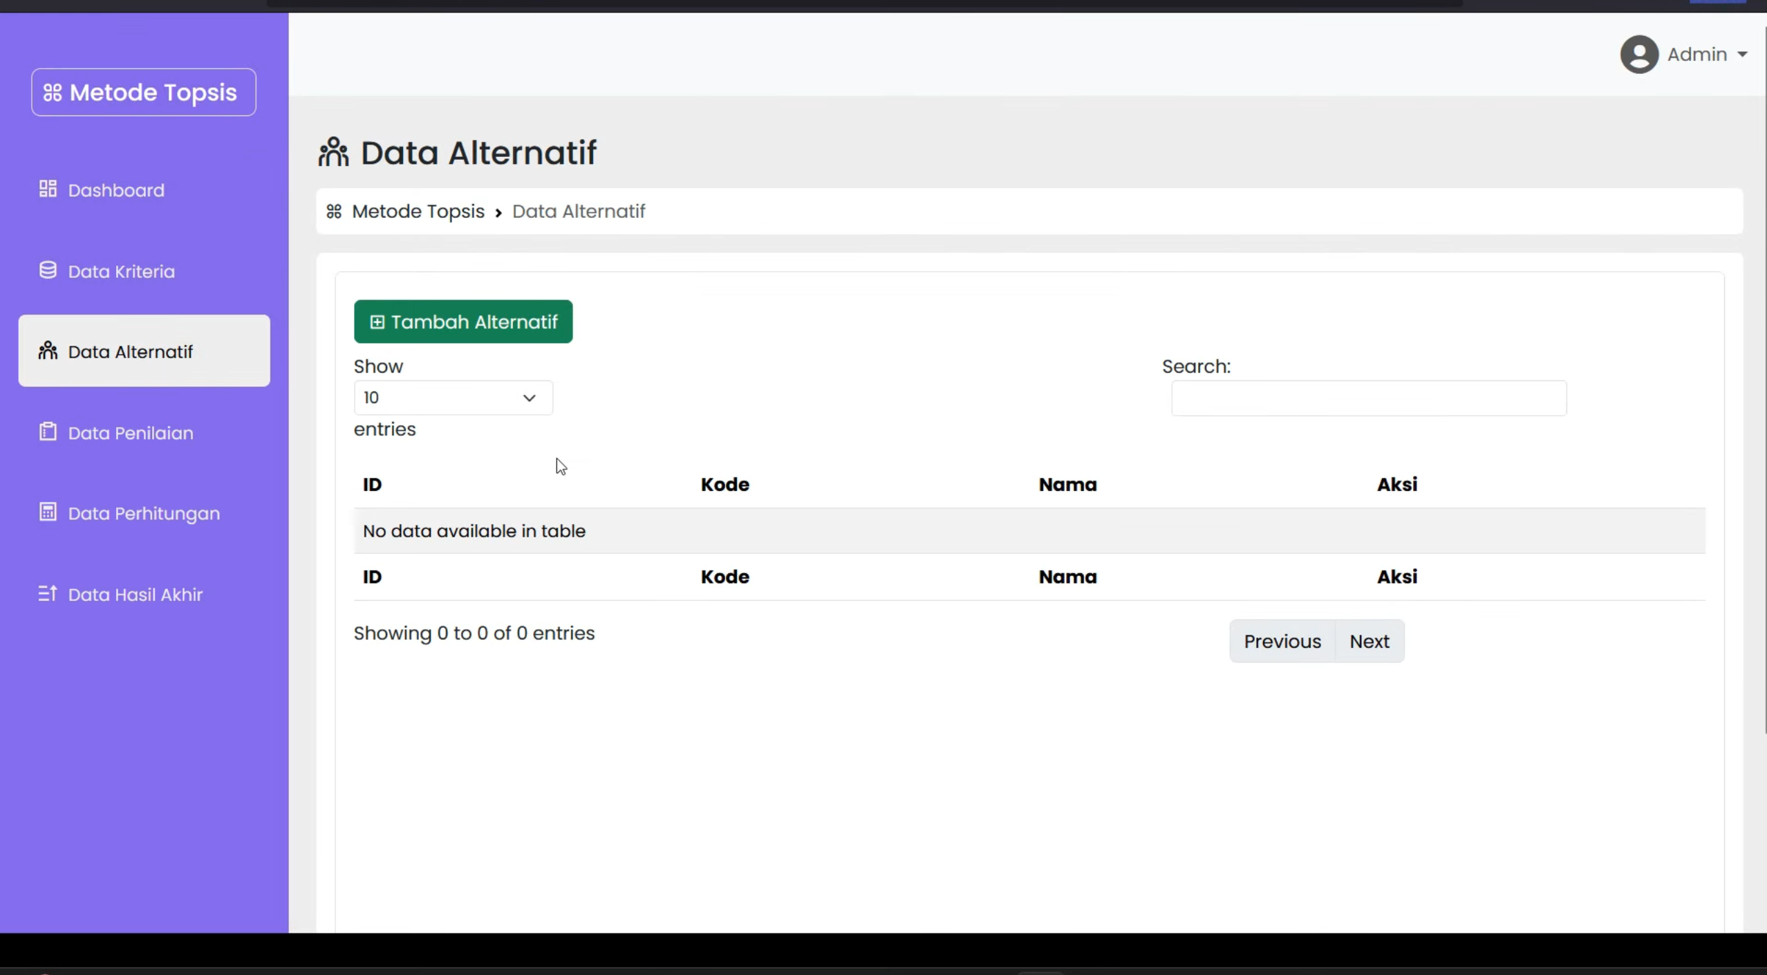Click the footer Kode column label
The height and width of the screenshot is (975, 1767).
click(725, 577)
